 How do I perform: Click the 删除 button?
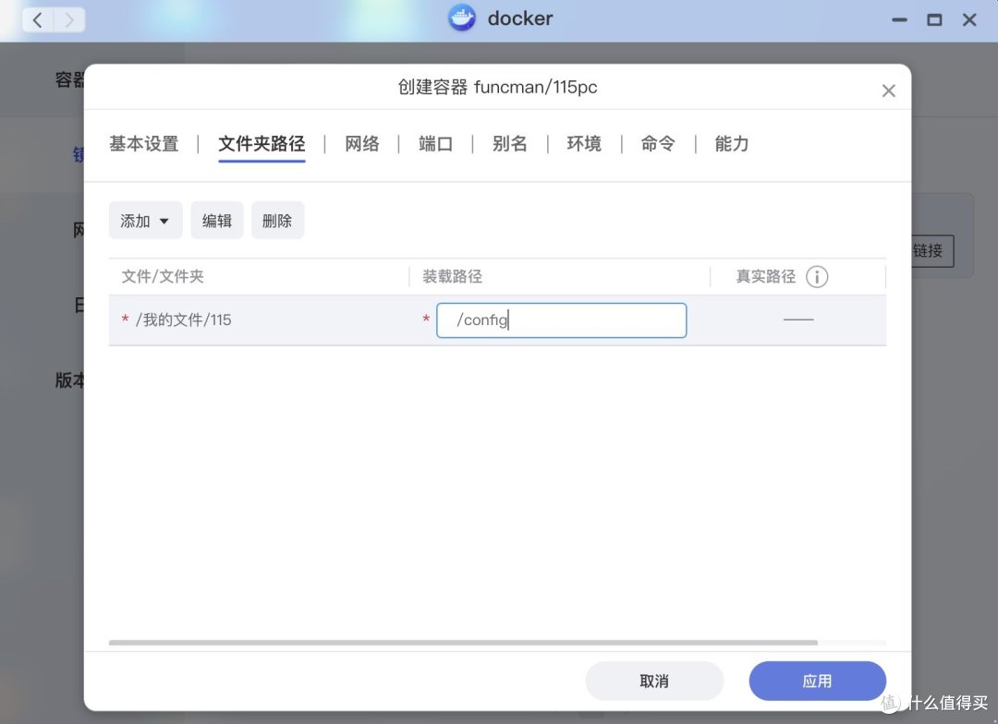tap(277, 220)
